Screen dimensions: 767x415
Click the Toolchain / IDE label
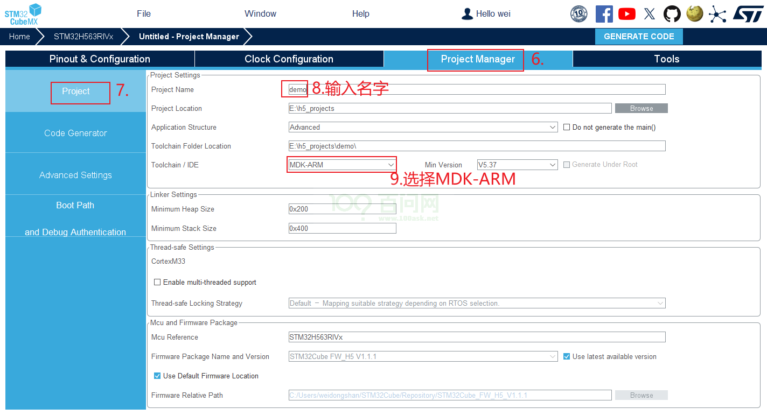(x=175, y=165)
